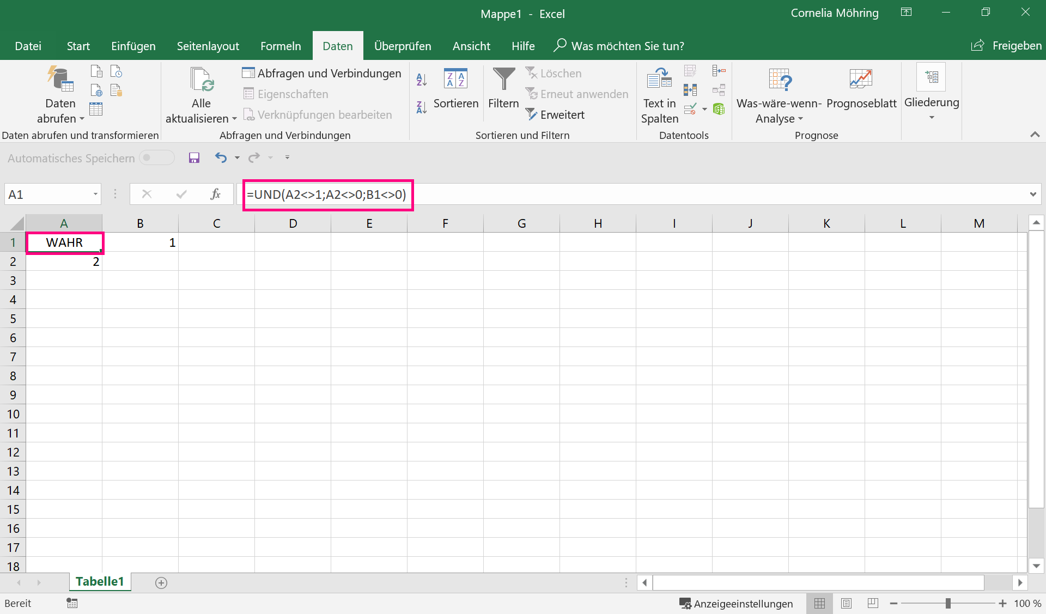Open the Datei menu
The height and width of the screenshot is (614, 1046).
28,46
